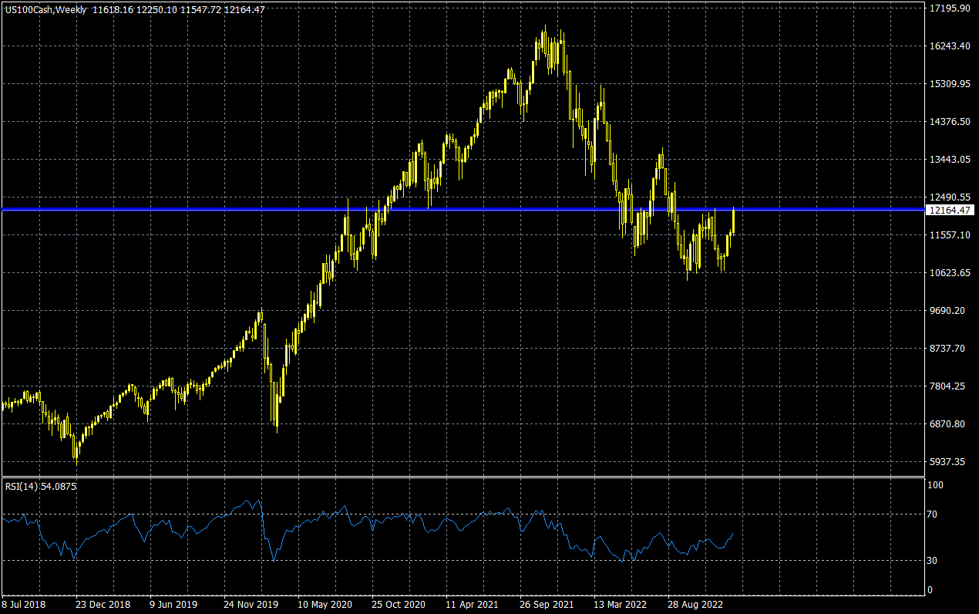Click the 7804.25 price axis label

point(947,386)
